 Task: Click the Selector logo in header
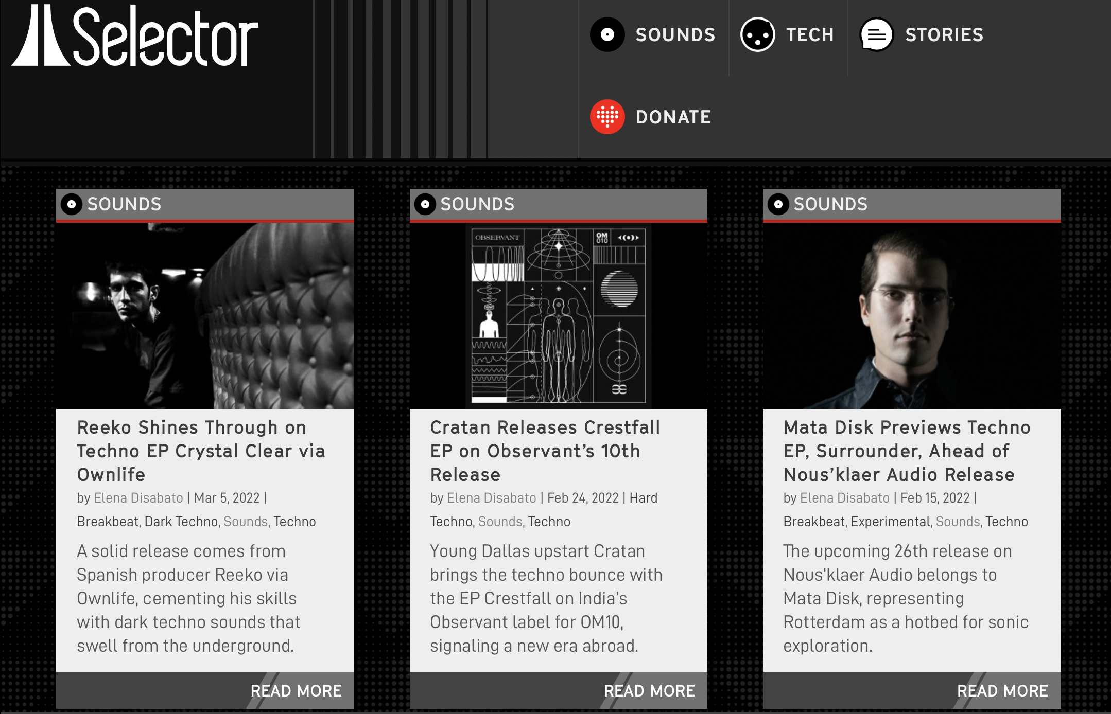coord(135,36)
